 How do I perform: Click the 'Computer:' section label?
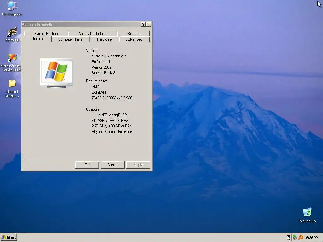point(93,109)
